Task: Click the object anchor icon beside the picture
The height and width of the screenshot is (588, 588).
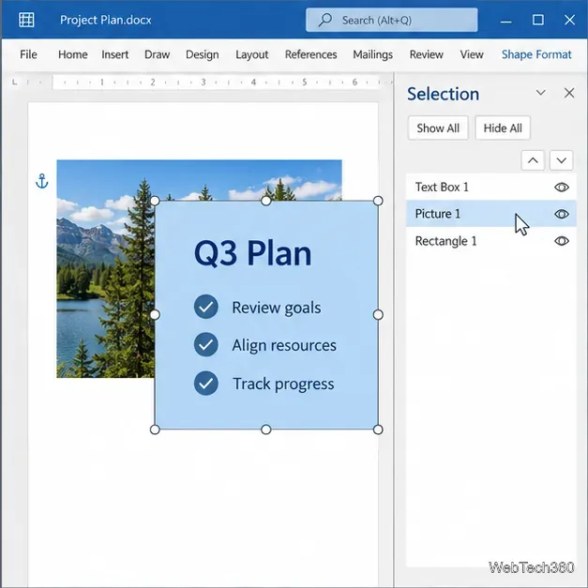Action: (41, 181)
